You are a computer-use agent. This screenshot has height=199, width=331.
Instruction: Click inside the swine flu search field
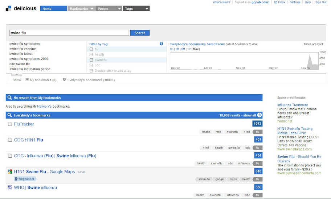(69, 33)
